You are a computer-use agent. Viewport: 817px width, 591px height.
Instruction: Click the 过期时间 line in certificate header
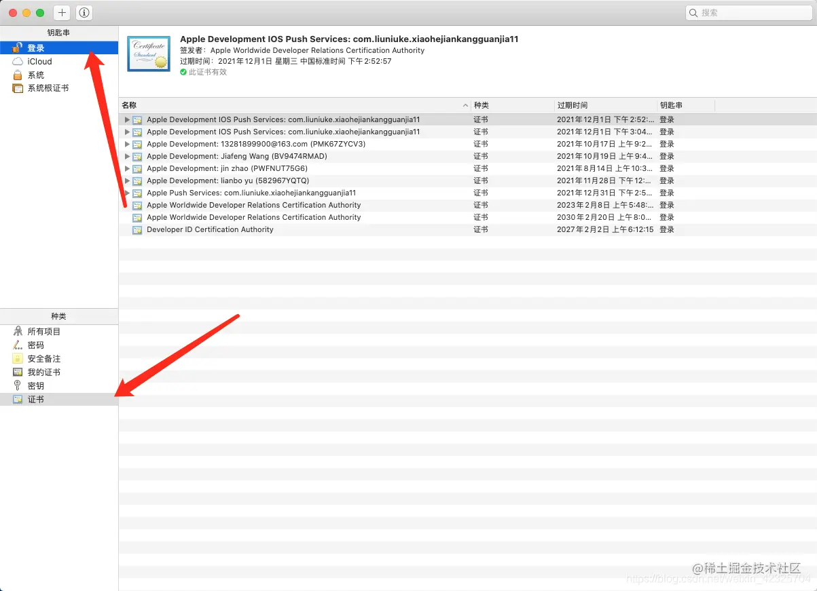[285, 61]
